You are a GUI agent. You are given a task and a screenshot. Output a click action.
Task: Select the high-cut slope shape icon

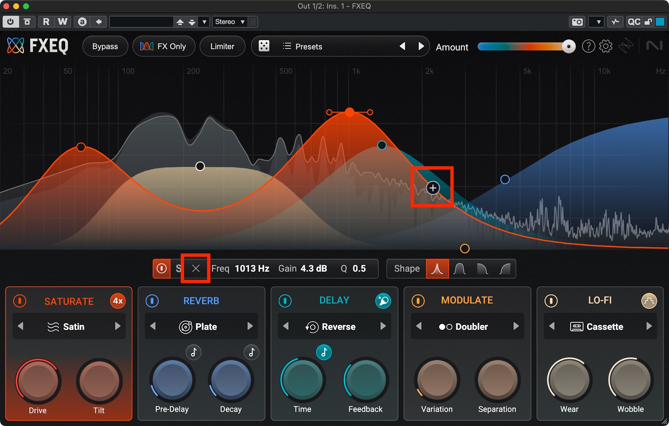tap(482, 269)
